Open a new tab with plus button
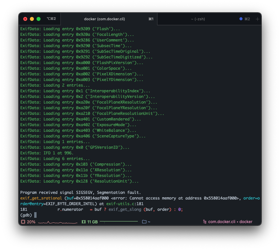 pos(257,19)
